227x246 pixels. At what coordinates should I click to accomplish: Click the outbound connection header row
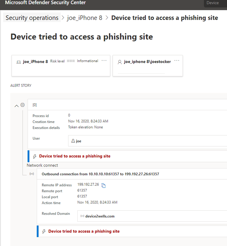100,174
